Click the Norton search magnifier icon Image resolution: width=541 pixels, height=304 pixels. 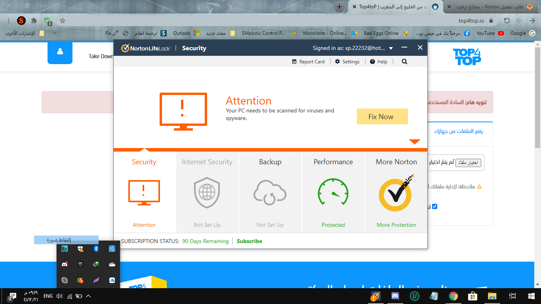click(404, 61)
